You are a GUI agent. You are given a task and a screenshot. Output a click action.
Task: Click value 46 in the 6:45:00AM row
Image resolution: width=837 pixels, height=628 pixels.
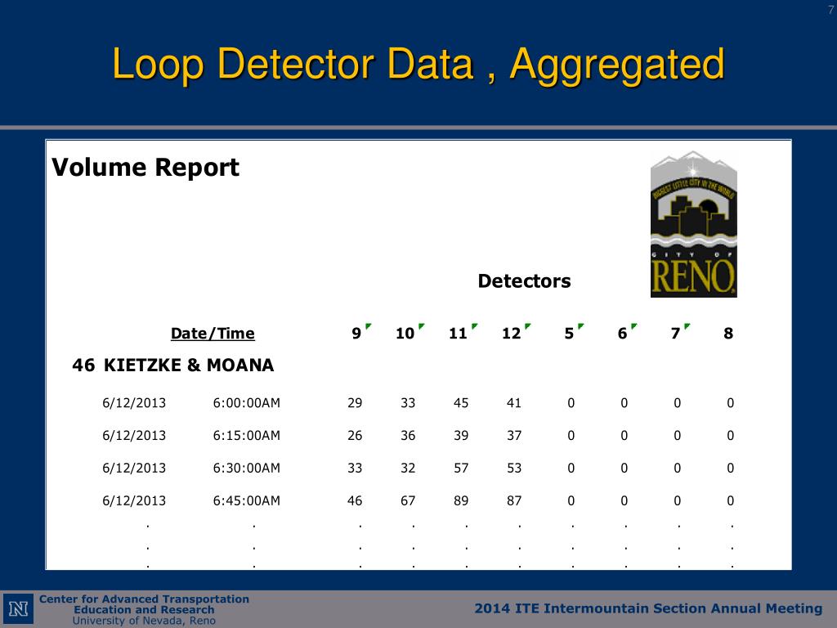point(355,500)
